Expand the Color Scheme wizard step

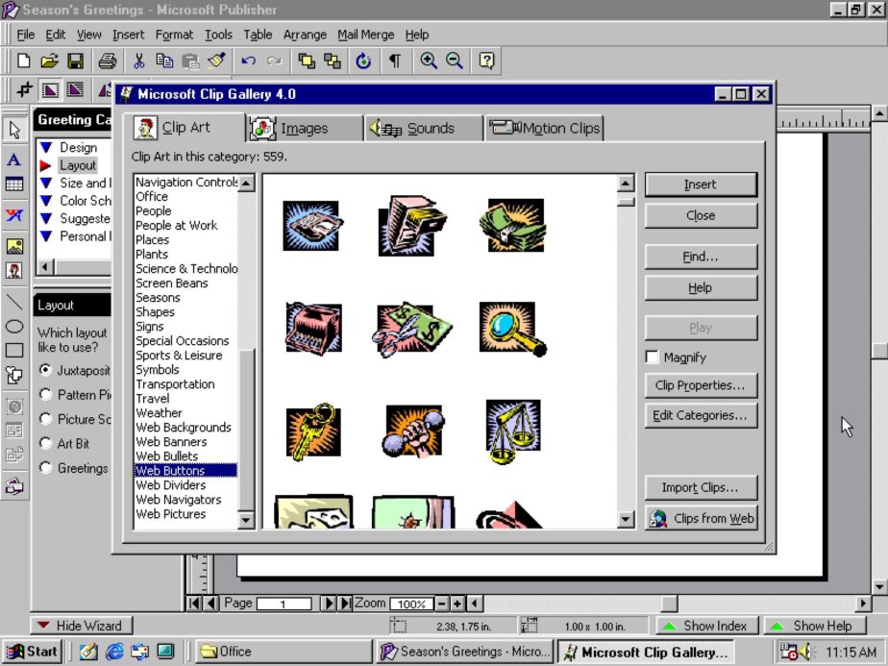pos(46,201)
